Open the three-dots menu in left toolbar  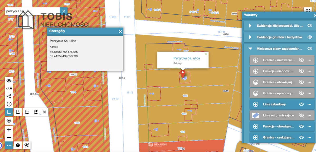9,145
